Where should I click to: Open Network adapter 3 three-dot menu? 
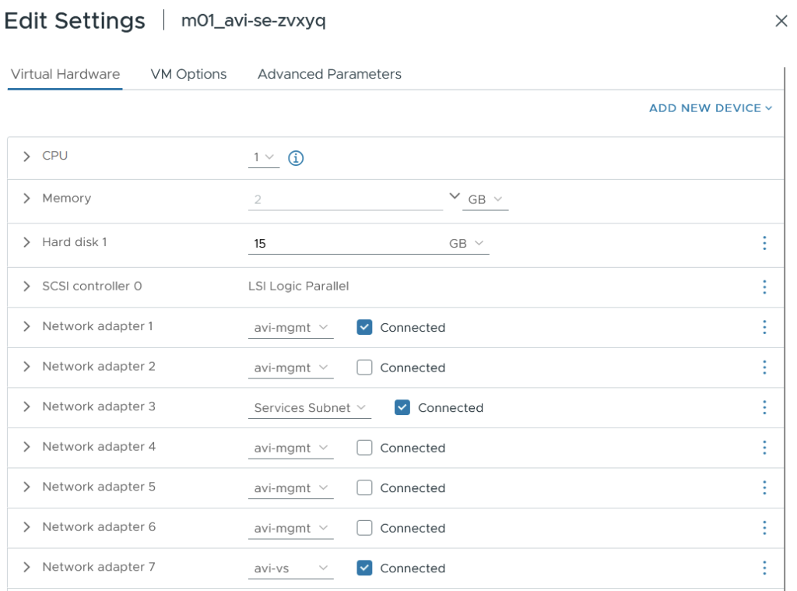pyautogui.click(x=764, y=407)
